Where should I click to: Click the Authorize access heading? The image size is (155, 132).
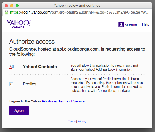[32, 42]
